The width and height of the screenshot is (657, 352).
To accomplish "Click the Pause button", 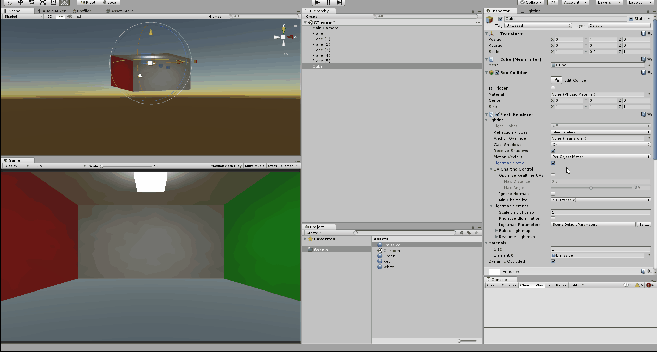I will (328, 2).
